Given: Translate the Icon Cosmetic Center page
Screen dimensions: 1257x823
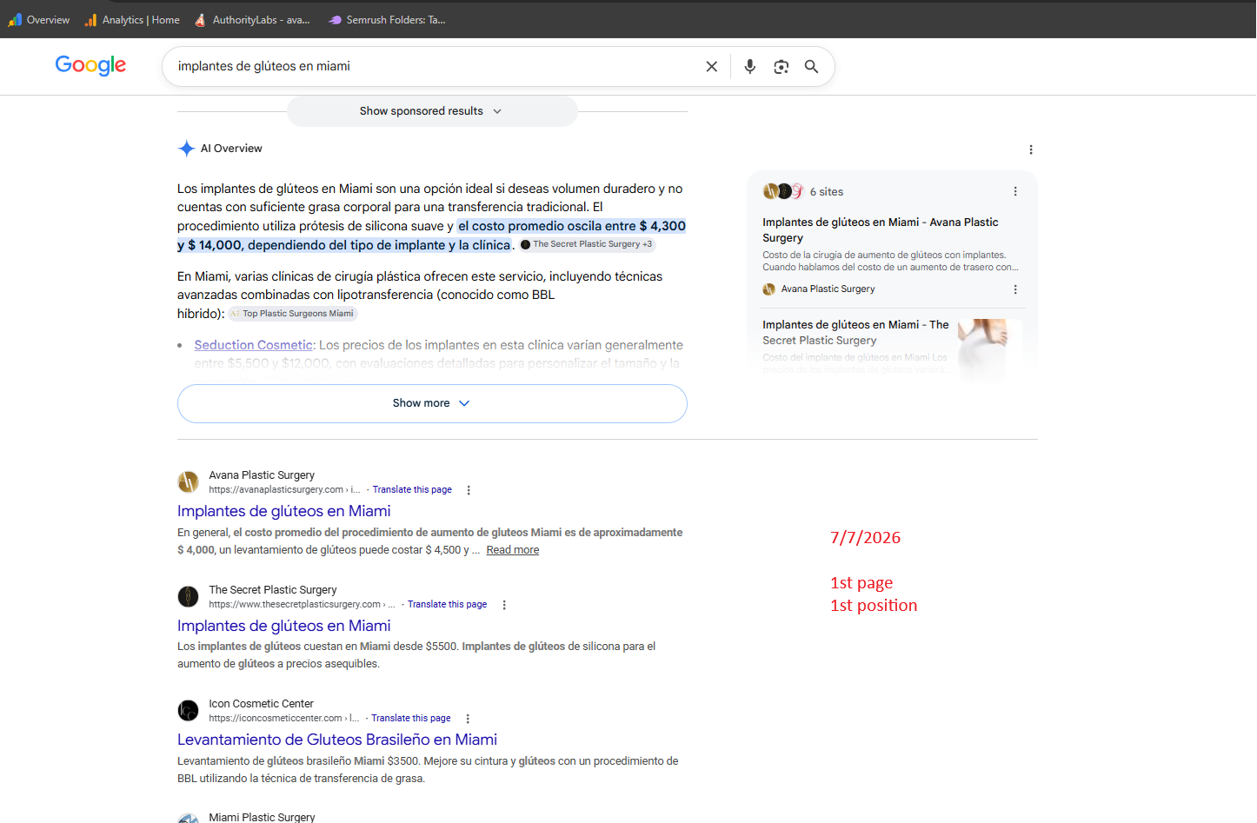Looking at the screenshot, I should click(x=411, y=719).
